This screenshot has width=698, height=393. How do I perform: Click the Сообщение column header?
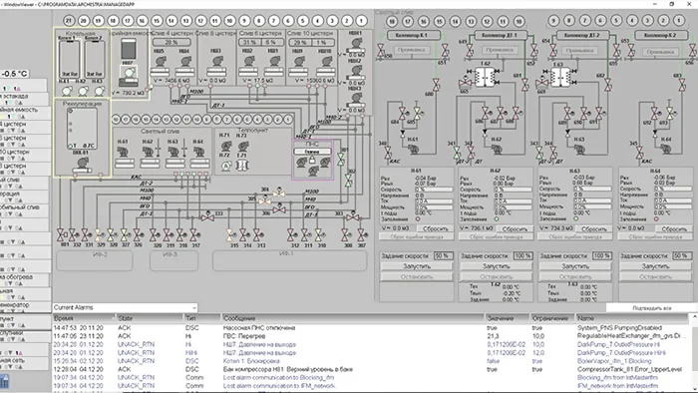pyautogui.click(x=352, y=318)
